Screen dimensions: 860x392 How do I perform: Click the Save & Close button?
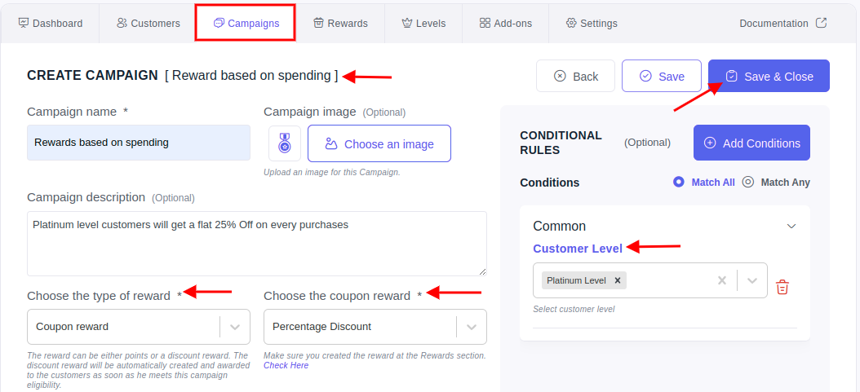coord(769,76)
